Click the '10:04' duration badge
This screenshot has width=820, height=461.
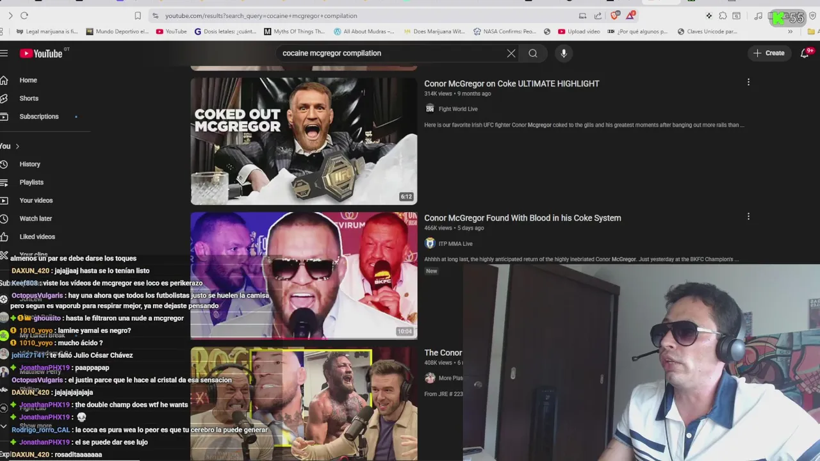click(x=405, y=331)
